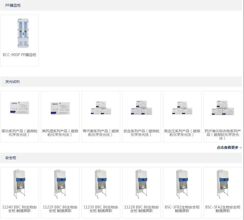Expand 点击查看更多 for more reagents

228,147
